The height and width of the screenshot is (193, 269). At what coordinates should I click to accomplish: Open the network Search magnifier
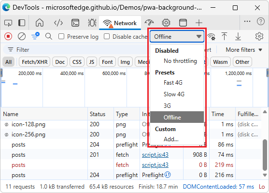click(x=49, y=36)
